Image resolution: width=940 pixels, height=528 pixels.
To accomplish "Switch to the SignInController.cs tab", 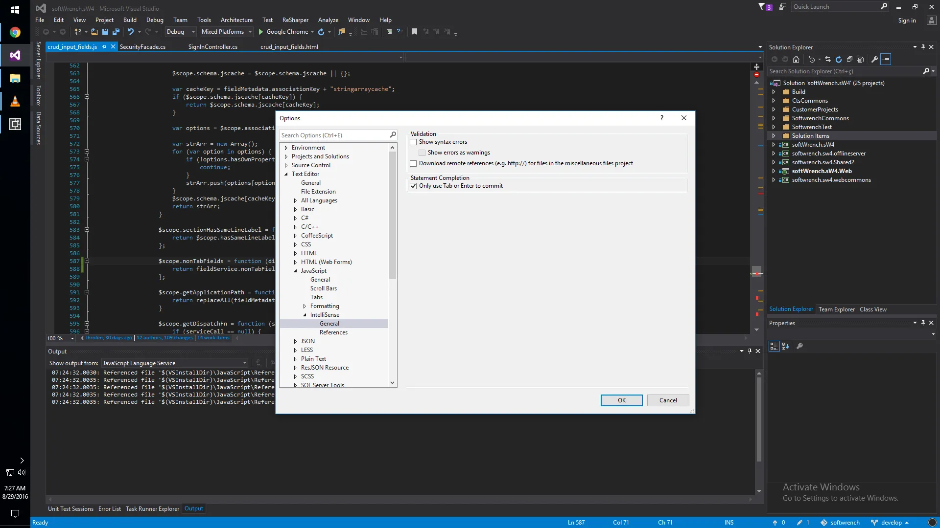I will (x=213, y=47).
